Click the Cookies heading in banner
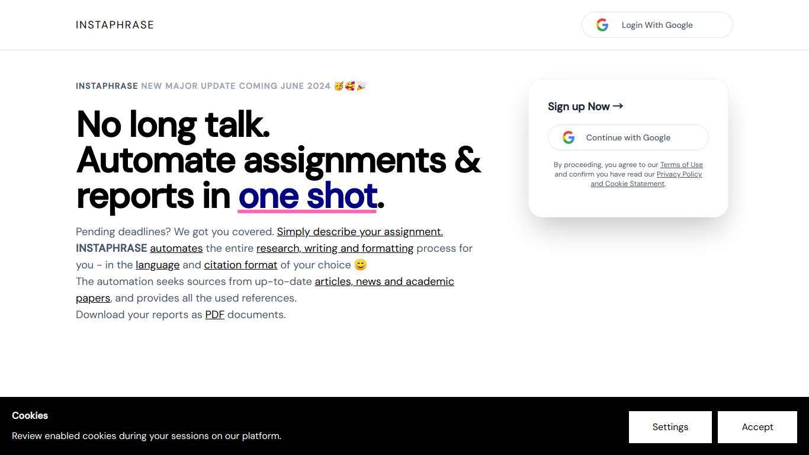Viewport: 809px width, 455px height. [30, 415]
